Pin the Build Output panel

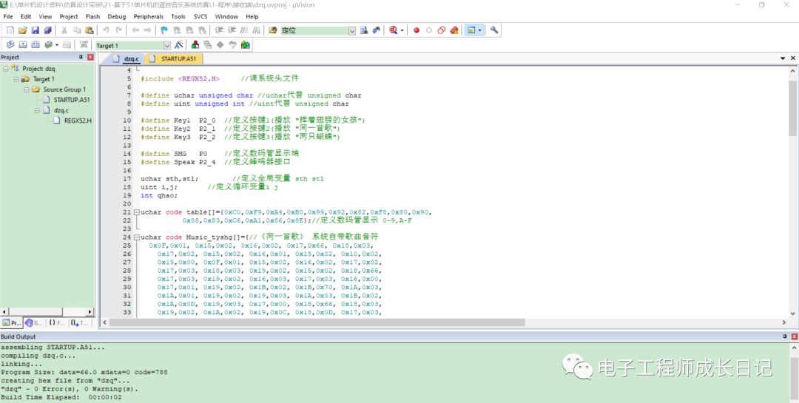[784, 337]
